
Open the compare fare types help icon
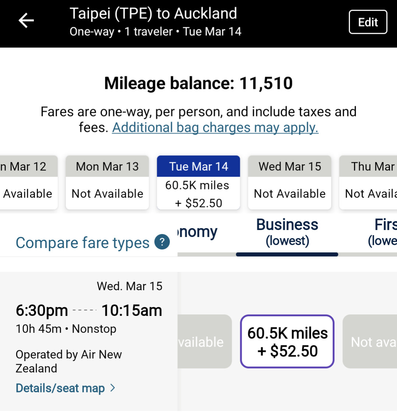point(162,242)
